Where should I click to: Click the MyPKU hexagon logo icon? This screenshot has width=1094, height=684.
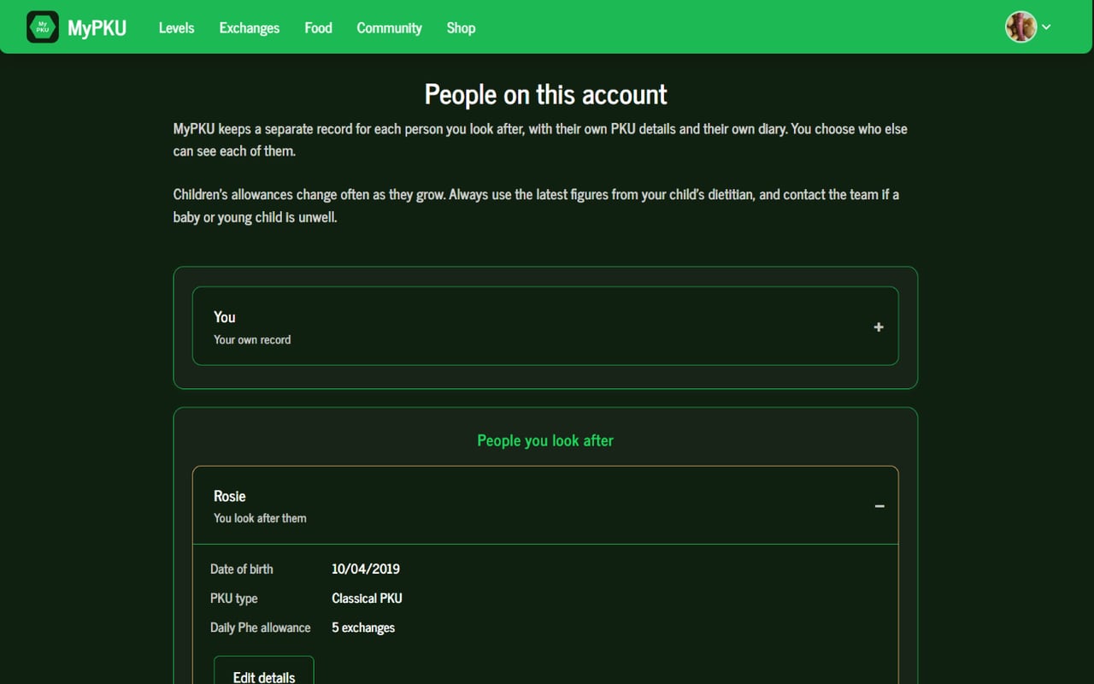(x=43, y=27)
